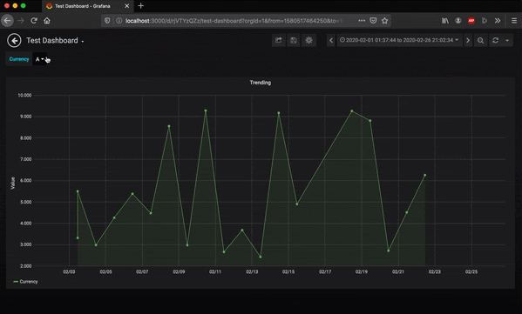Image resolution: width=522 pixels, height=314 pixels.
Task: Click the refresh dashboard icon
Action: pyautogui.click(x=495, y=40)
